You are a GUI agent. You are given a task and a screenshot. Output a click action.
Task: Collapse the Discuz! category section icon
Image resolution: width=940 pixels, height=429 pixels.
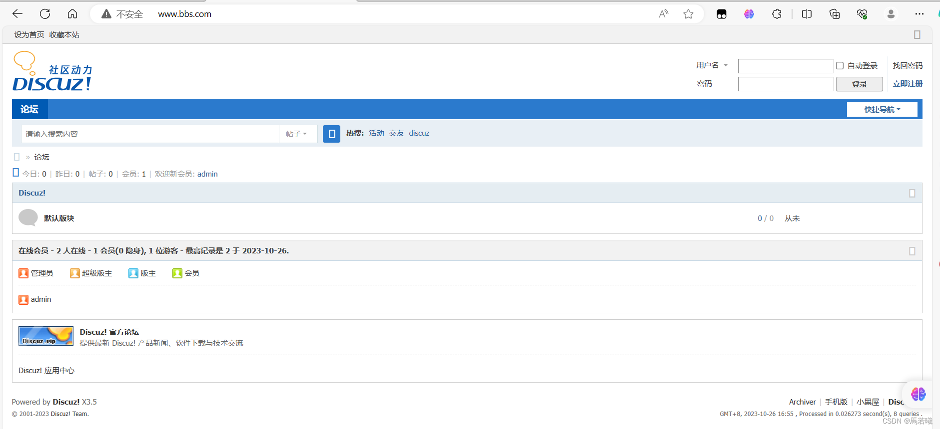click(912, 193)
